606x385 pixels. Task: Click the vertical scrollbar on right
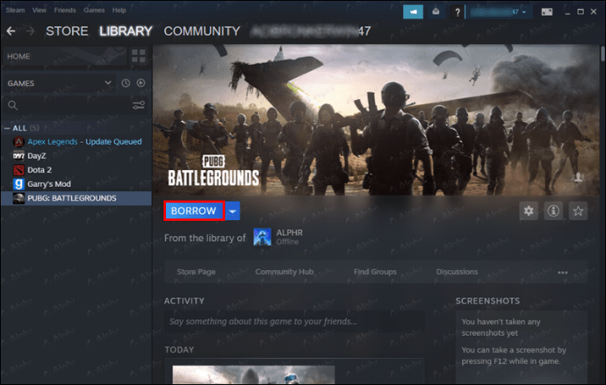[x=602, y=53]
